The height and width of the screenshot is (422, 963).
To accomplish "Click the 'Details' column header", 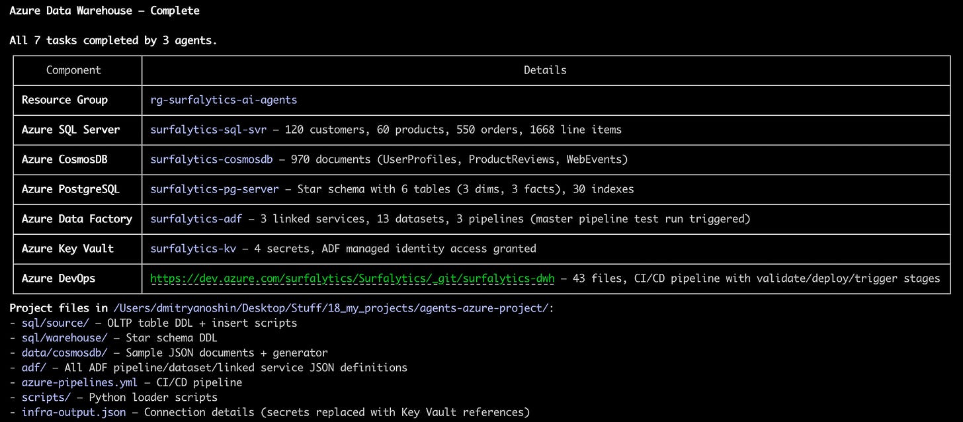I will (x=545, y=70).
